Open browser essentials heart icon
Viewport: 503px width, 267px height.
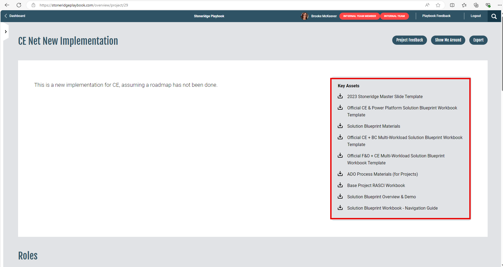pyautogui.click(x=488, y=5)
